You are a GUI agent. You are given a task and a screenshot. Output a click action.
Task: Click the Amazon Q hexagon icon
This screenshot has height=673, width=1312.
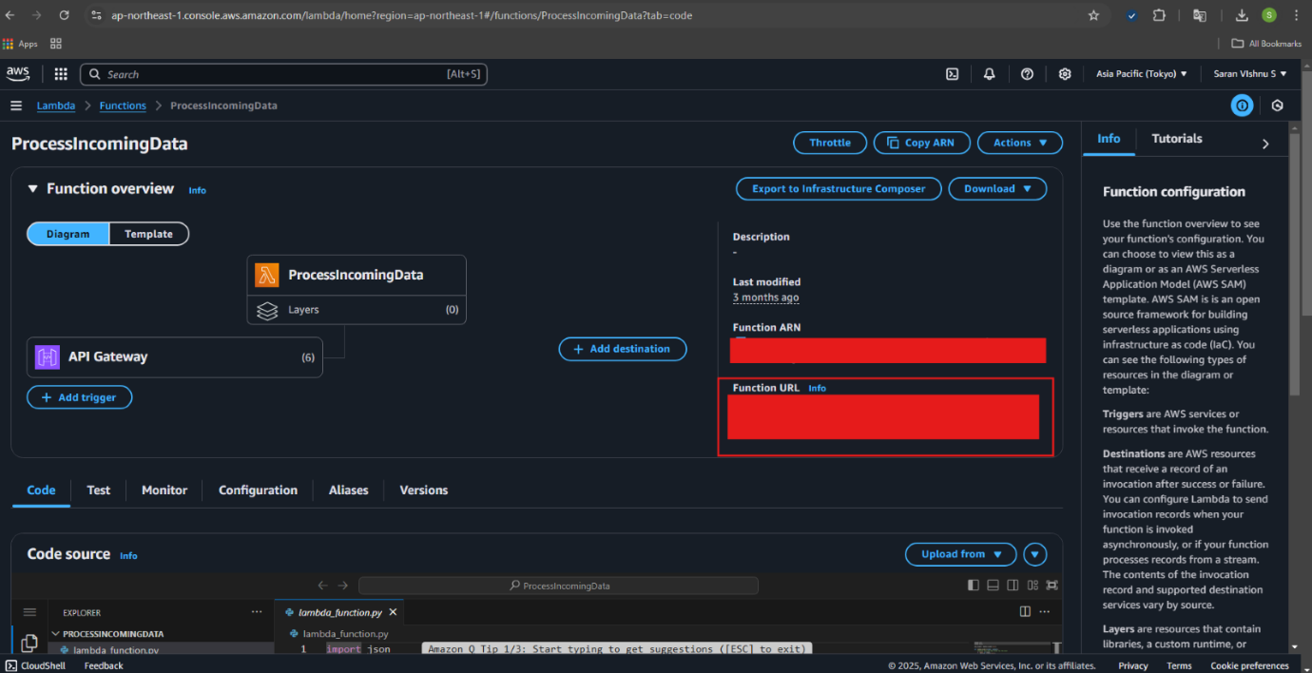(x=1278, y=106)
